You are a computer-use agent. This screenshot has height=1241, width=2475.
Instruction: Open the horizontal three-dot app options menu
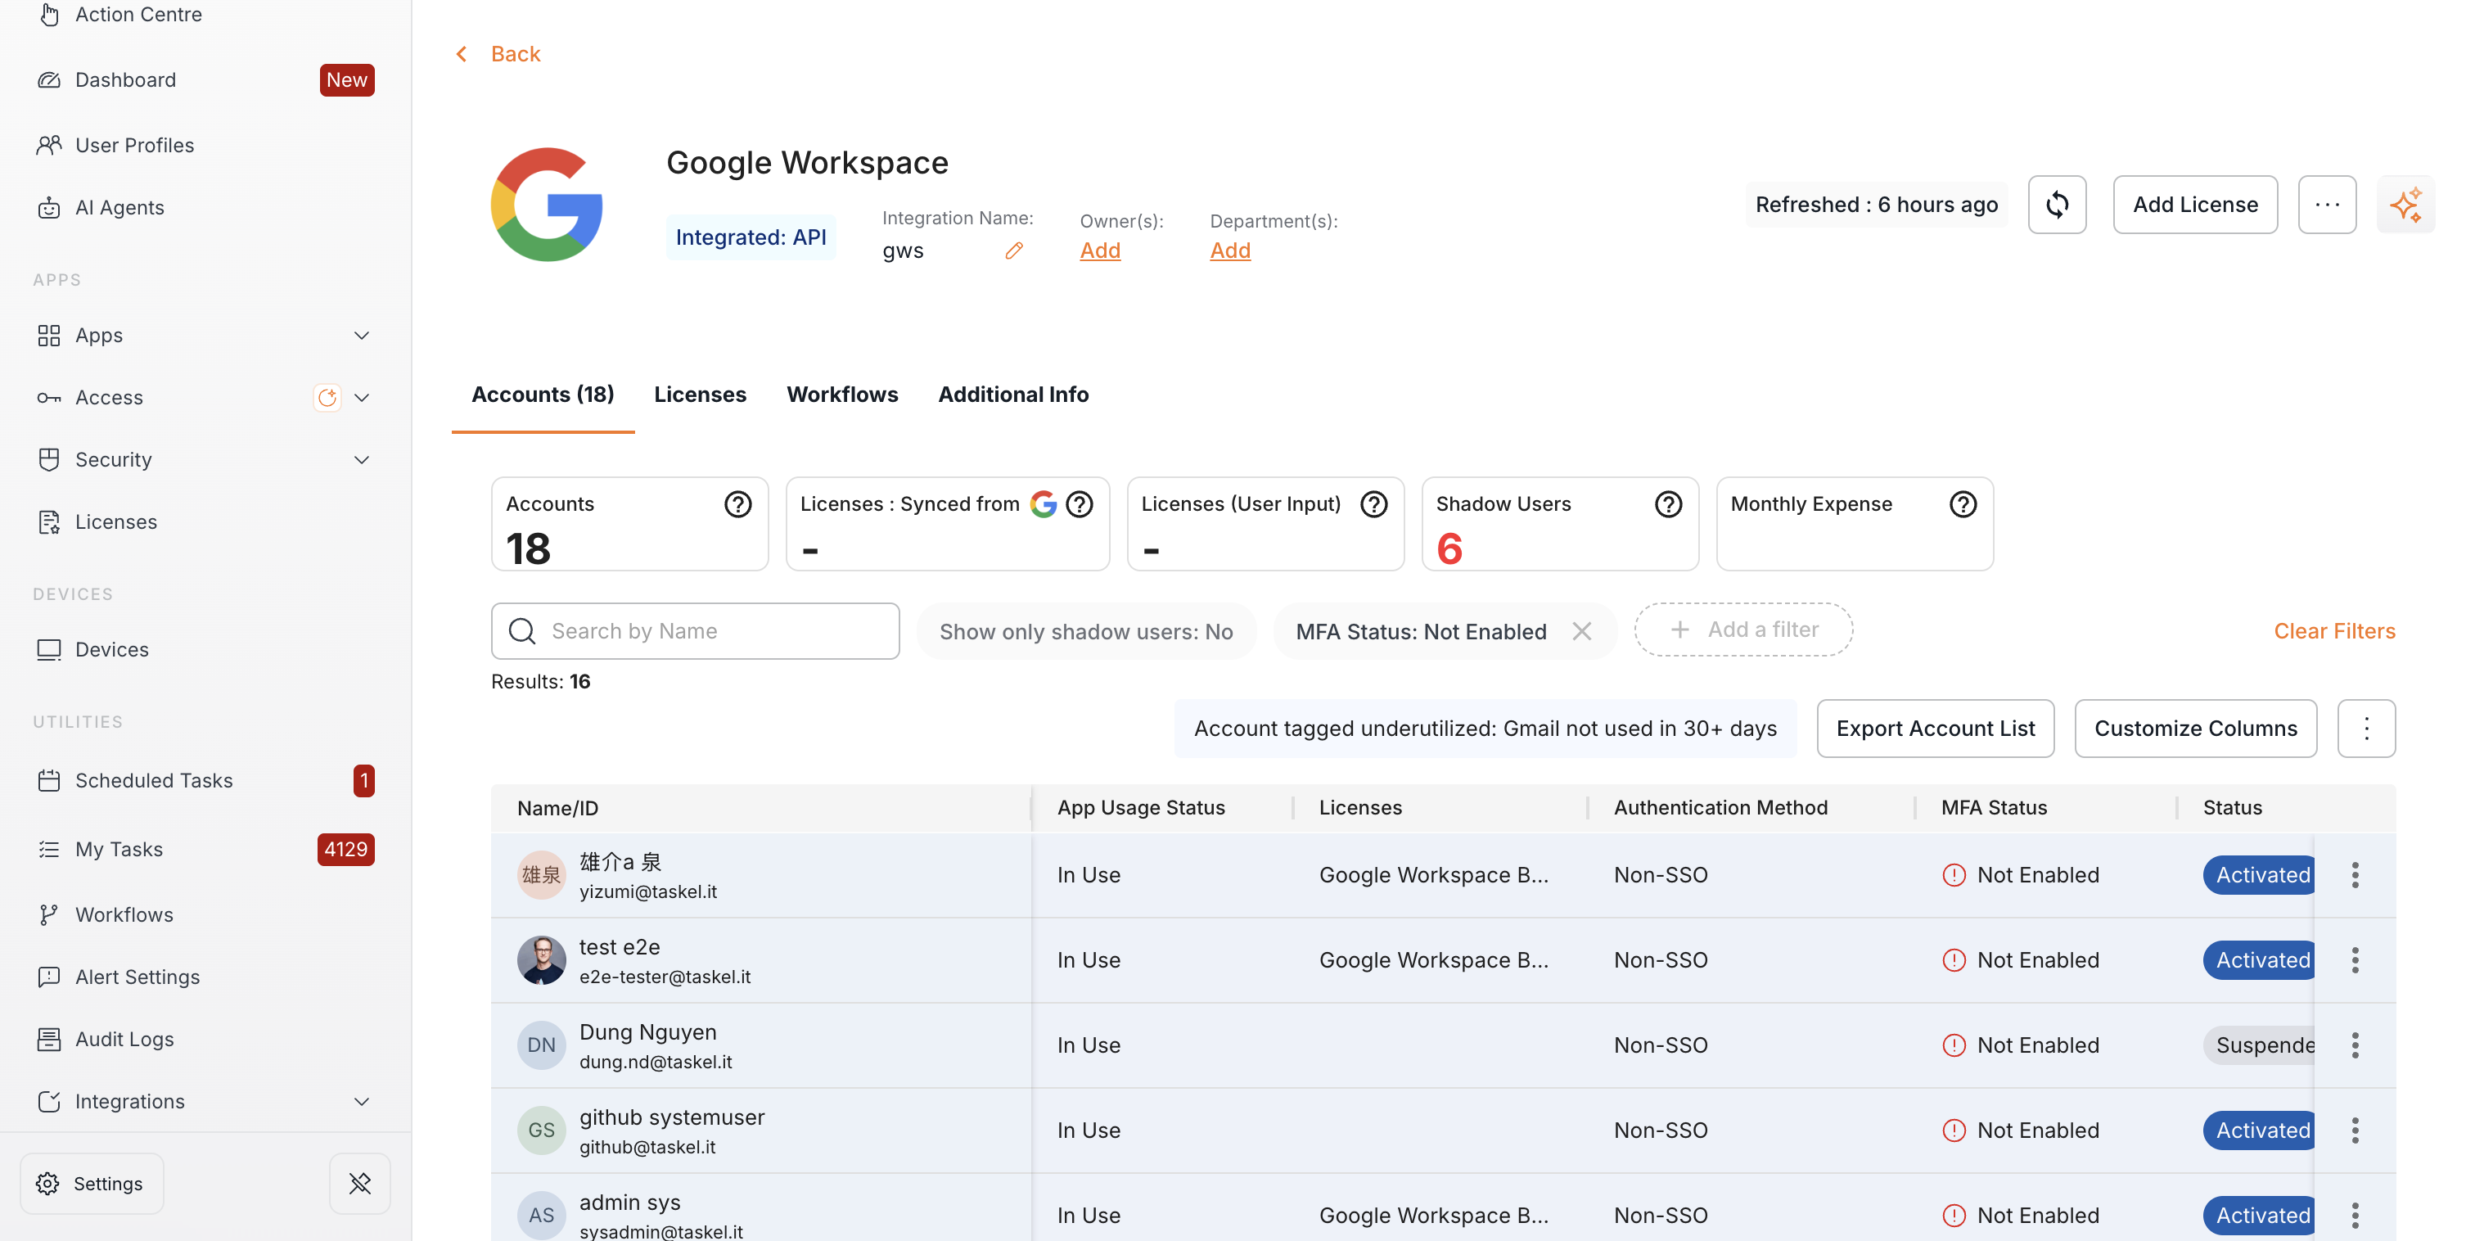(2326, 205)
